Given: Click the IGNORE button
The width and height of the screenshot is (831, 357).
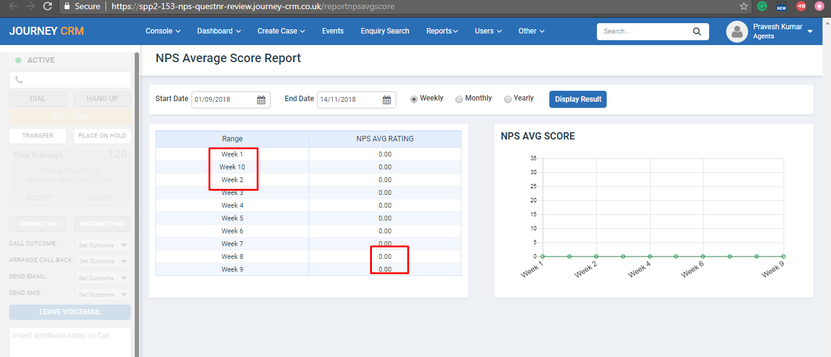Looking at the screenshot, I should pos(100,198).
